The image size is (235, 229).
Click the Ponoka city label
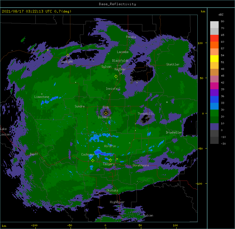[x=131, y=37]
